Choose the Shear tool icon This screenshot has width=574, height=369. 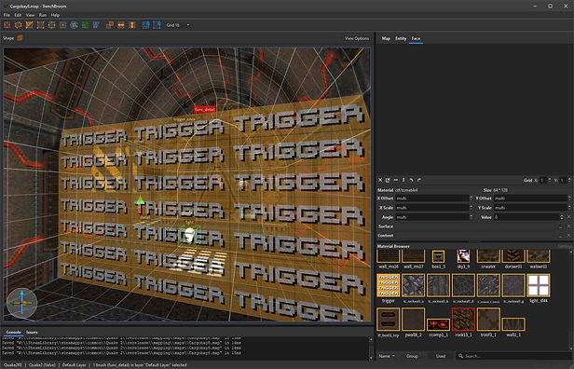[x=96, y=25]
